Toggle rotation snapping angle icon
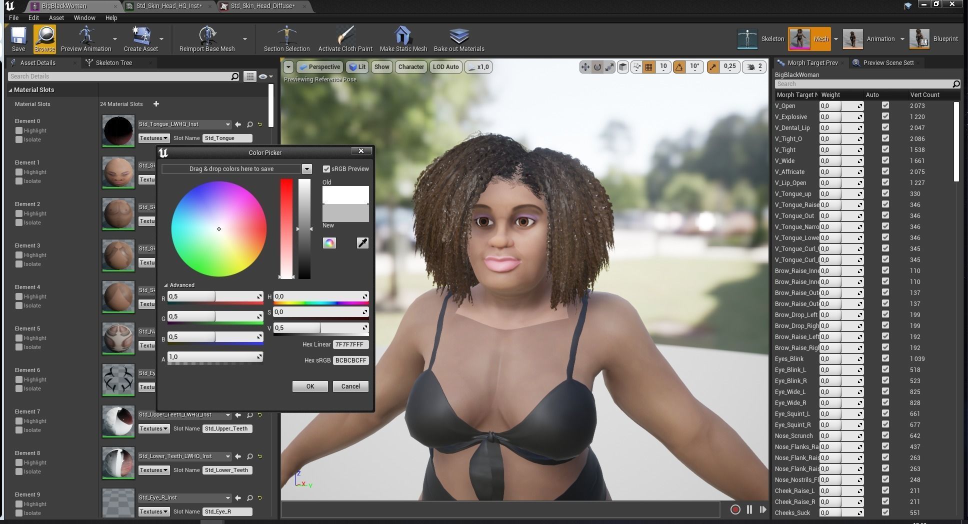 (x=679, y=67)
